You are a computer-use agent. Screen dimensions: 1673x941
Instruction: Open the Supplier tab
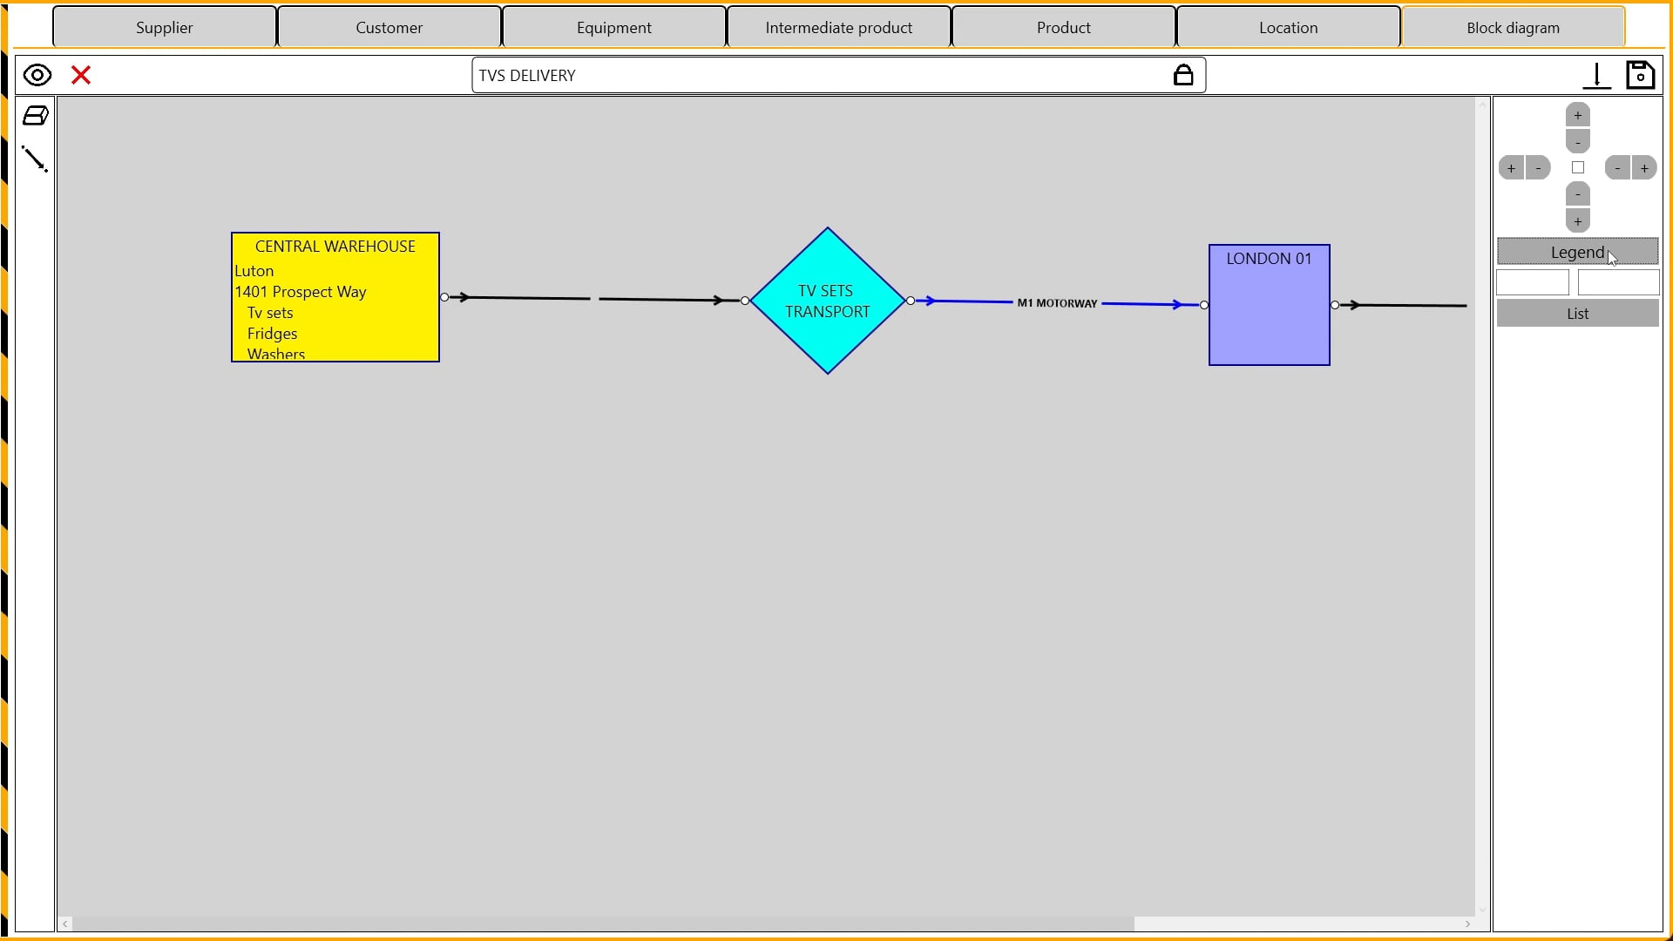tap(165, 27)
